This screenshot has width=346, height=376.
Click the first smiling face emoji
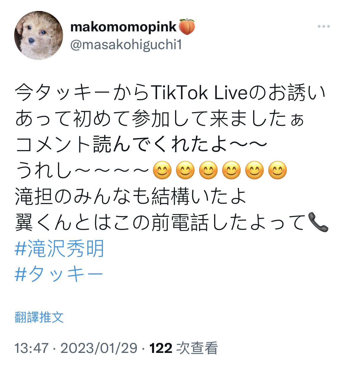[x=162, y=171]
